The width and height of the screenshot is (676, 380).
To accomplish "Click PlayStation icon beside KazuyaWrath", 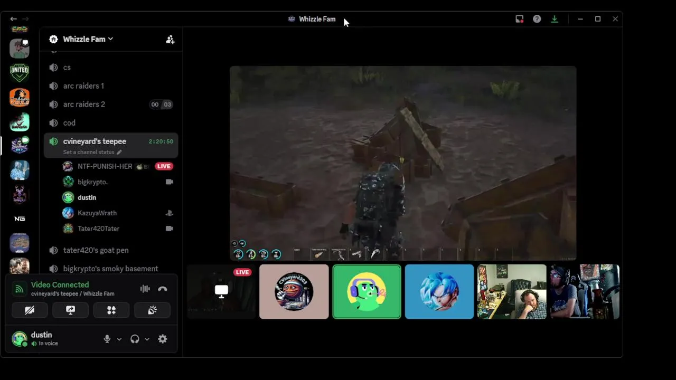I will [x=169, y=213].
